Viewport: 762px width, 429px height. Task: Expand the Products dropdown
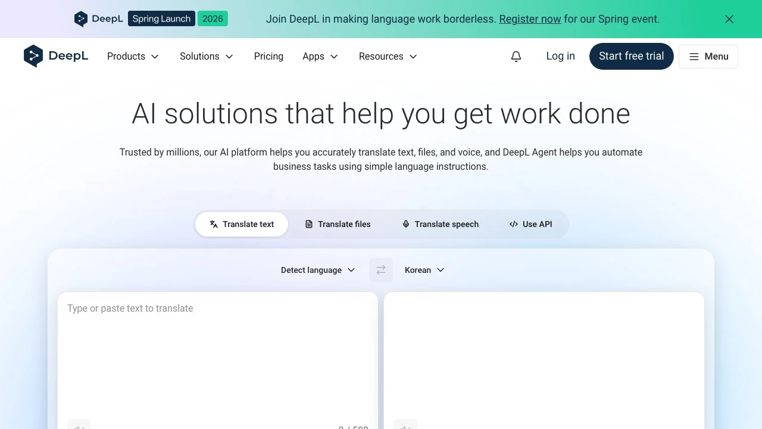click(133, 56)
